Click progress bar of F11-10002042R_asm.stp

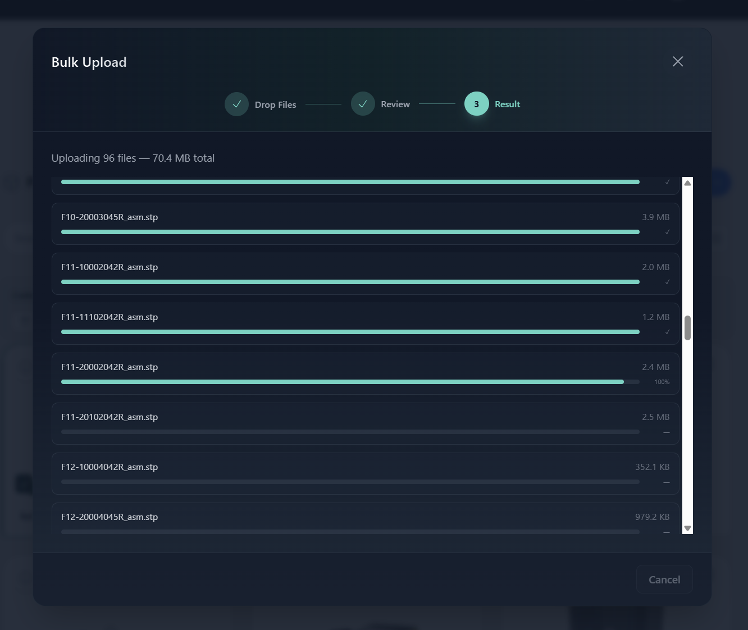(x=350, y=282)
